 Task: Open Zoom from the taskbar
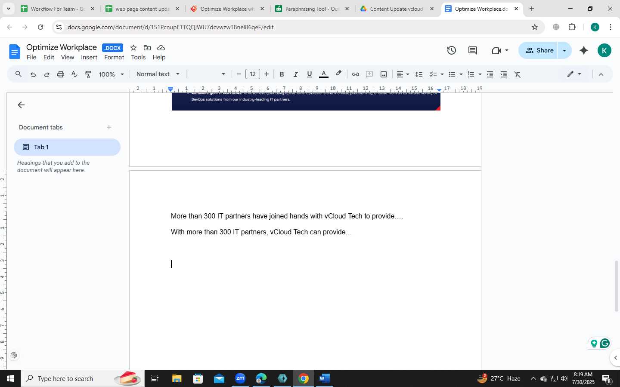pos(240,378)
